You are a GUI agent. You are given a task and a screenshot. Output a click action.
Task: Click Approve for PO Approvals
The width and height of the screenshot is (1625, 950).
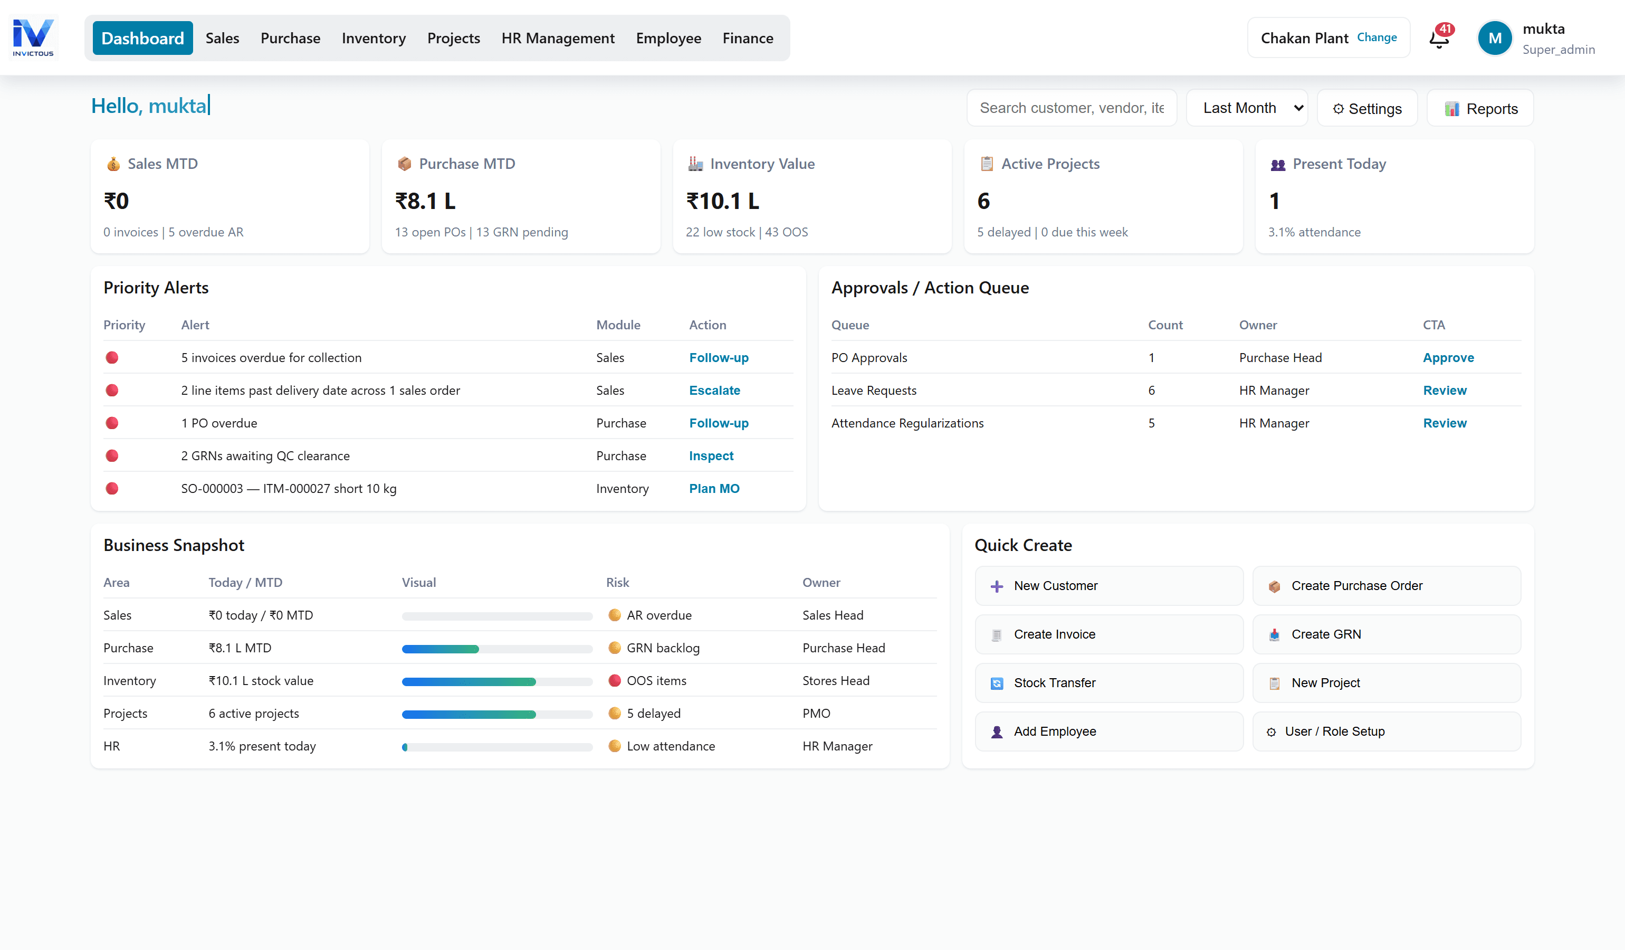pos(1448,357)
